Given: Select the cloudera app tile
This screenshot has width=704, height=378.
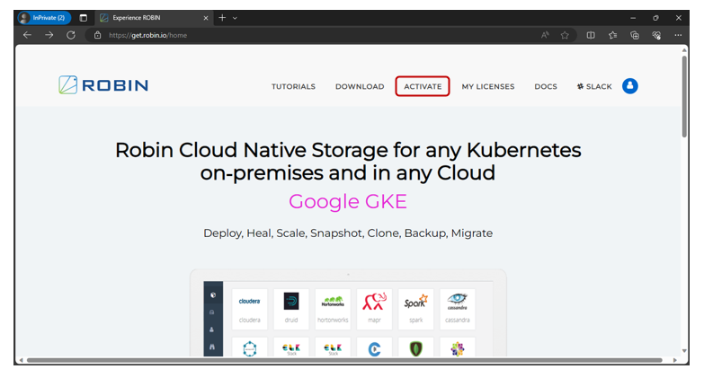Looking at the screenshot, I should tap(250, 309).
